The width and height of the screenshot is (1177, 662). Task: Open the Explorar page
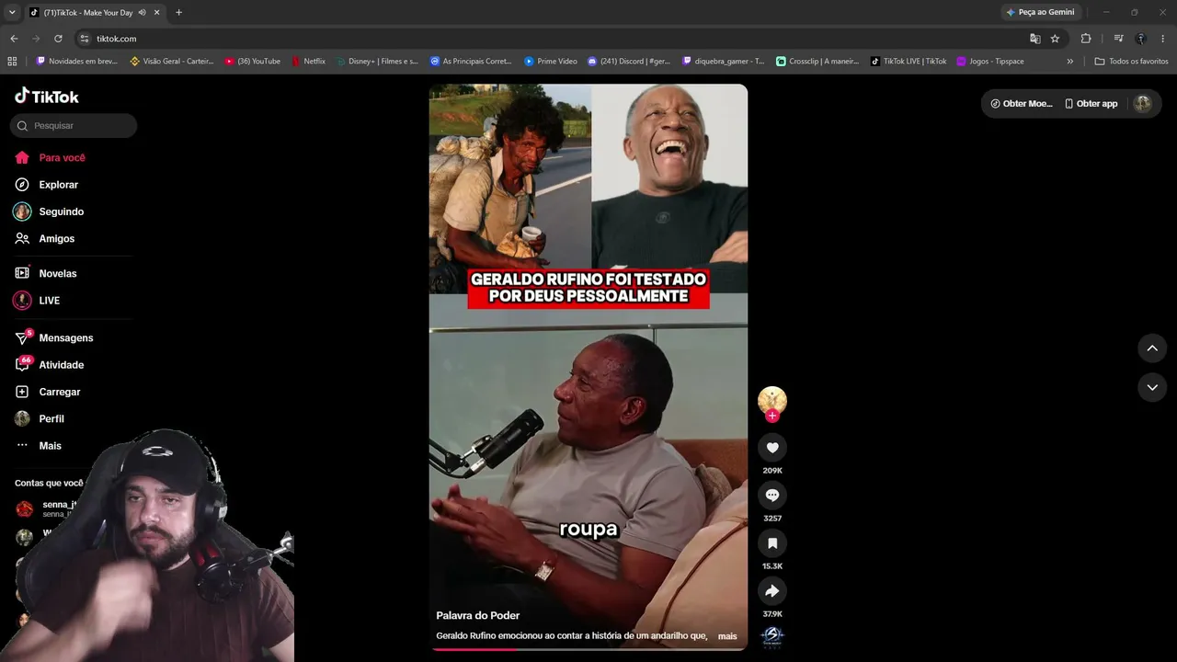click(x=47, y=185)
